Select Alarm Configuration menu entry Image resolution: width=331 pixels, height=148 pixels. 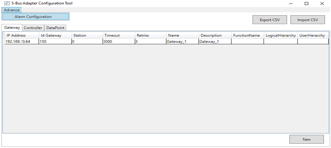pos(33,17)
